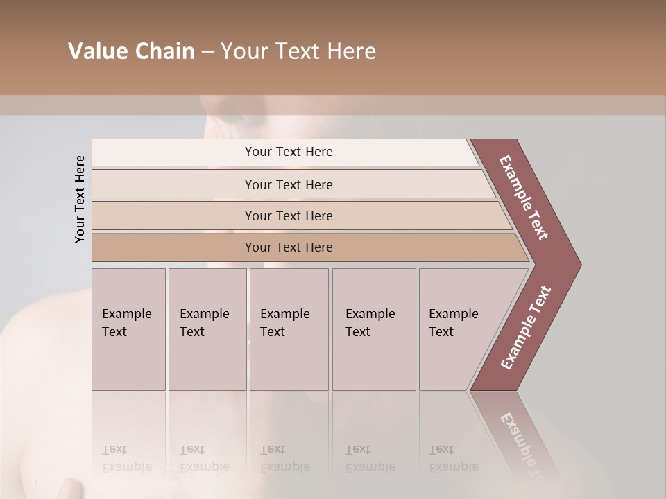
Task: Select the second "Example Text" box
Action: pos(207,329)
